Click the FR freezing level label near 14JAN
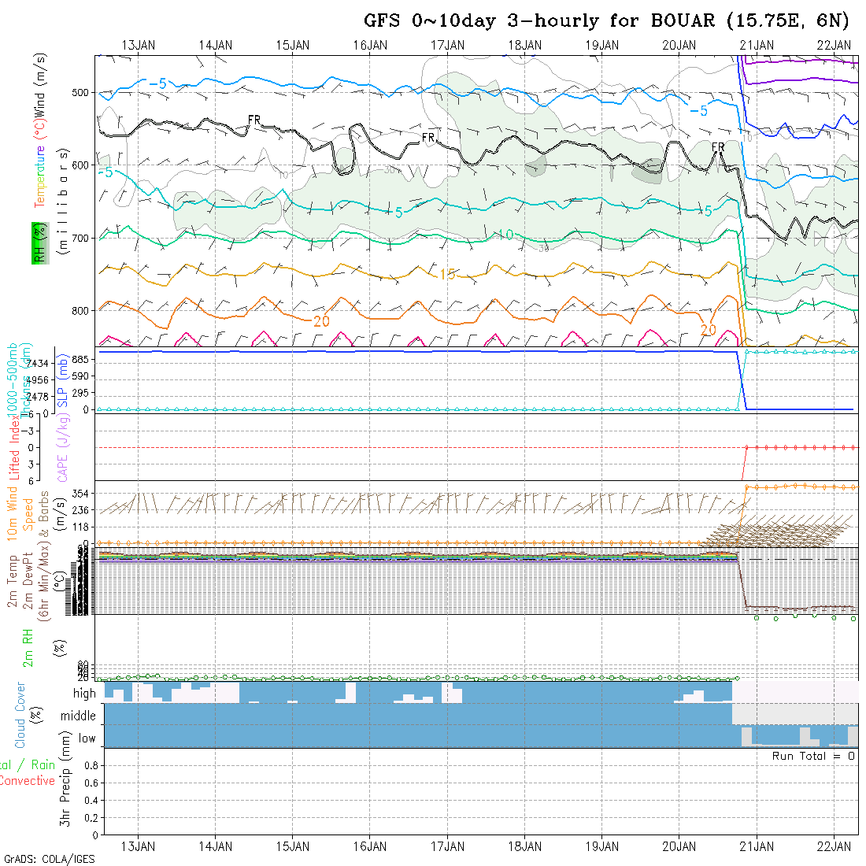The width and height of the screenshot is (866, 866). 254,120
